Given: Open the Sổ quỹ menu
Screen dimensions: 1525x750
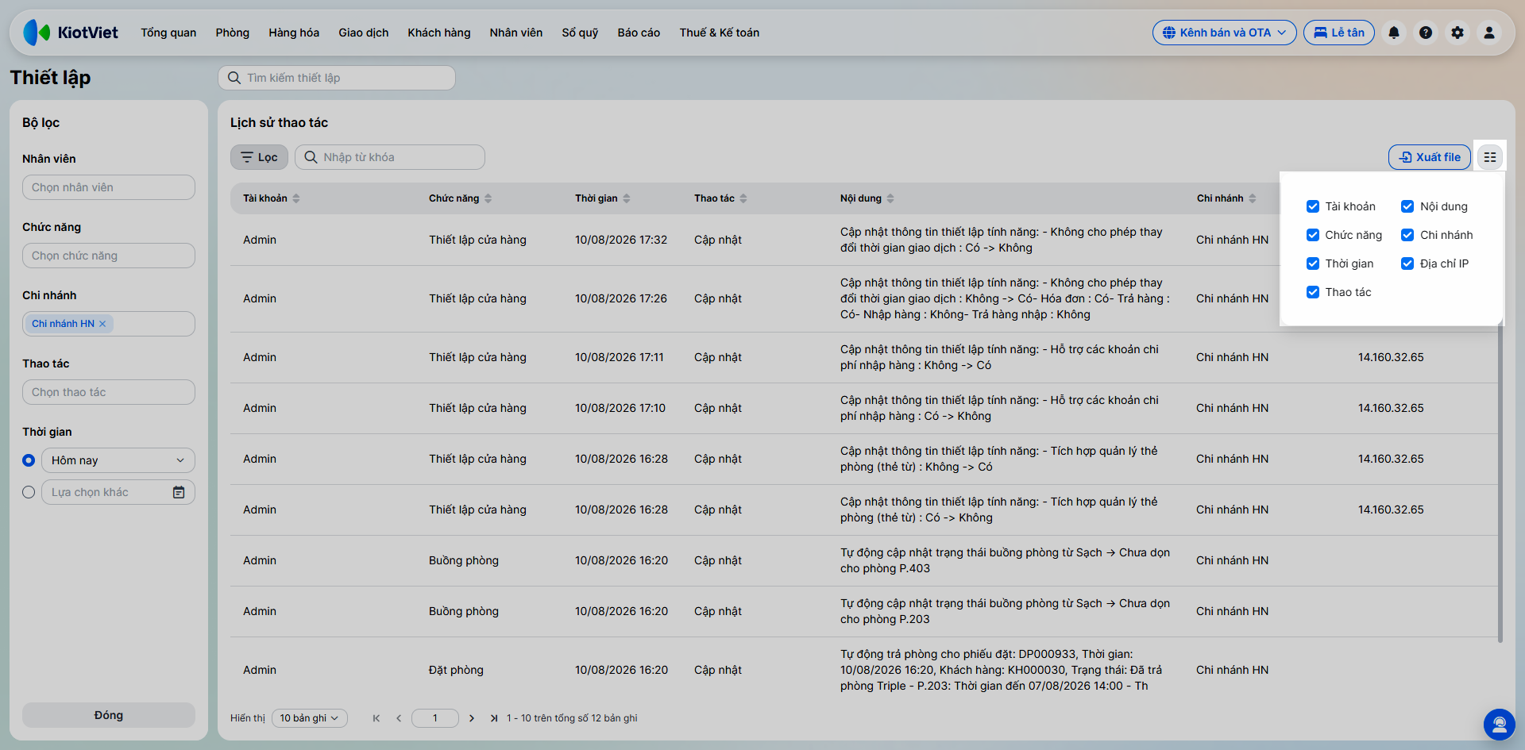Looking at the screenshot, I should [x=580, y=33].
